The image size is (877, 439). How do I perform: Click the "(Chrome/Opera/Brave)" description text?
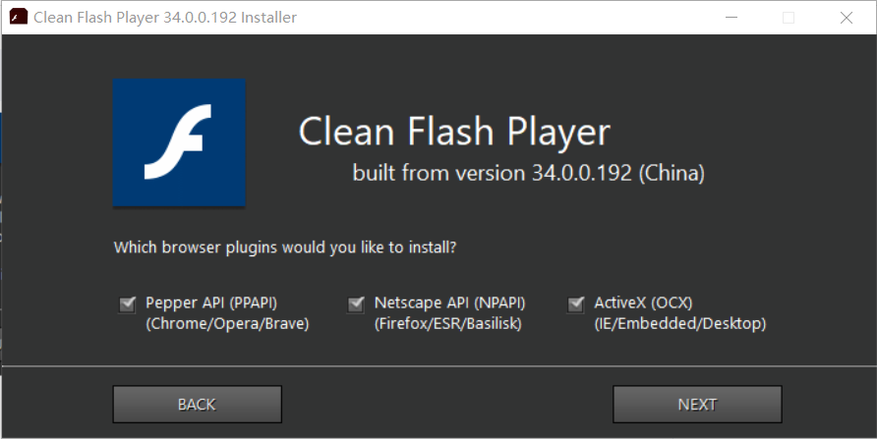pos(227,323)
